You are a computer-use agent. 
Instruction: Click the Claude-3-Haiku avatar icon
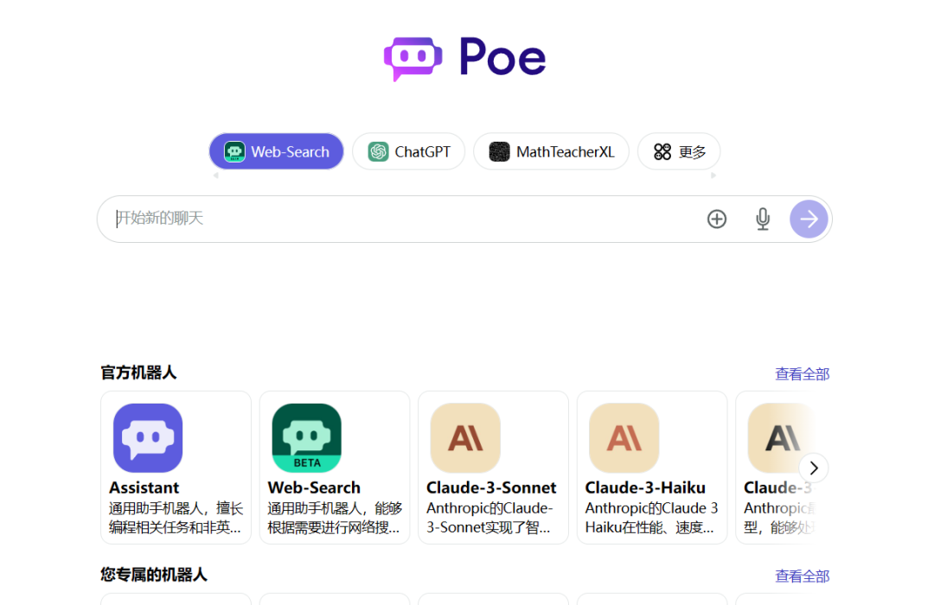[x=624, y=437]
